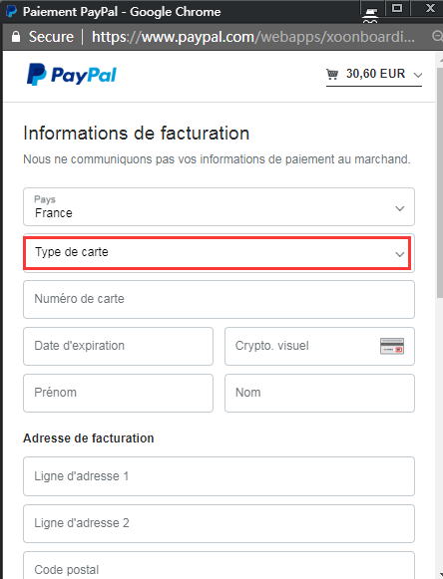The width and height of the screenshot is (443, 579).
Task: Open the Type de carte dropdown
Action: 219,253
